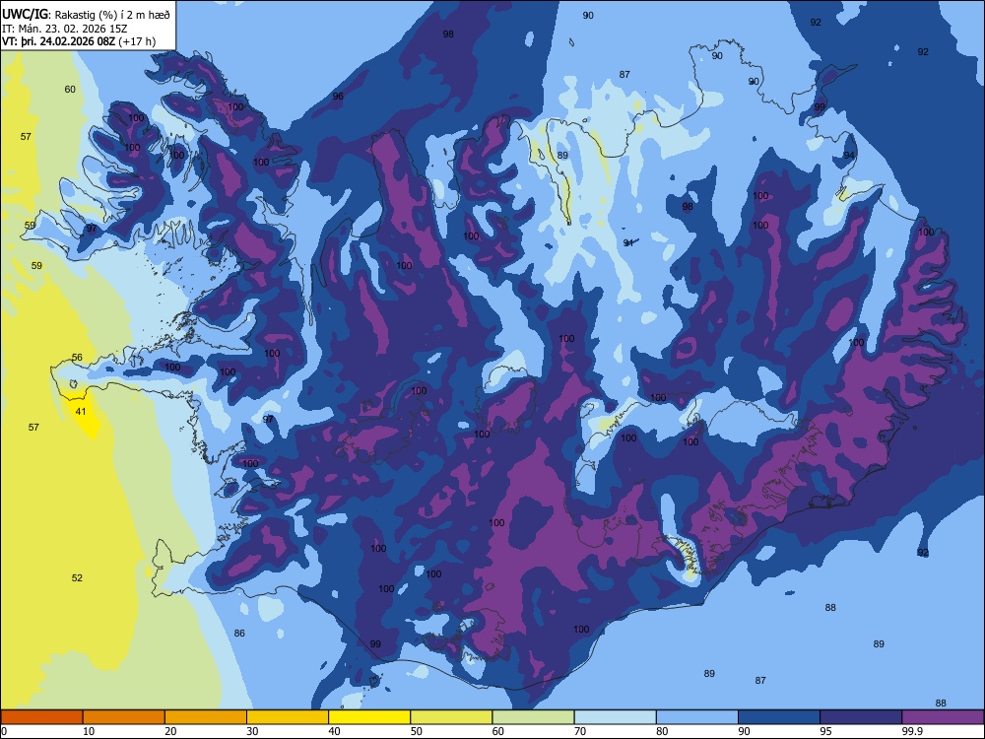The image size is (985, 739).
Task: Click the orange 10–20 legend swatch
Action: coord(124,717)
